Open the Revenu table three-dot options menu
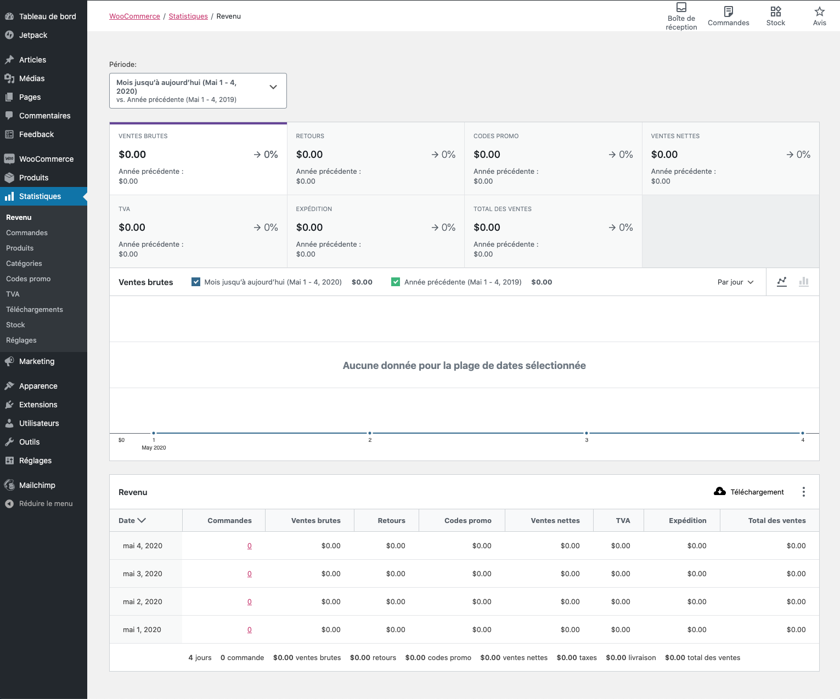Screen dimensions: 840x699 804,492
